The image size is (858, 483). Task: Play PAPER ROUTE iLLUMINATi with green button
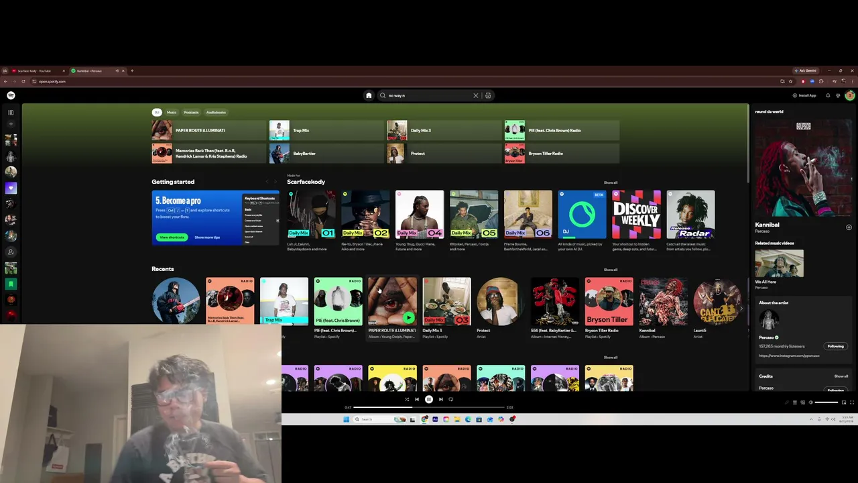point(409,318)
